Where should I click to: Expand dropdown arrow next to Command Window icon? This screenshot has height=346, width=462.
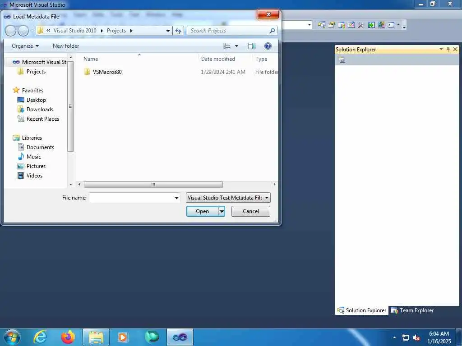[x=398, y=25]
